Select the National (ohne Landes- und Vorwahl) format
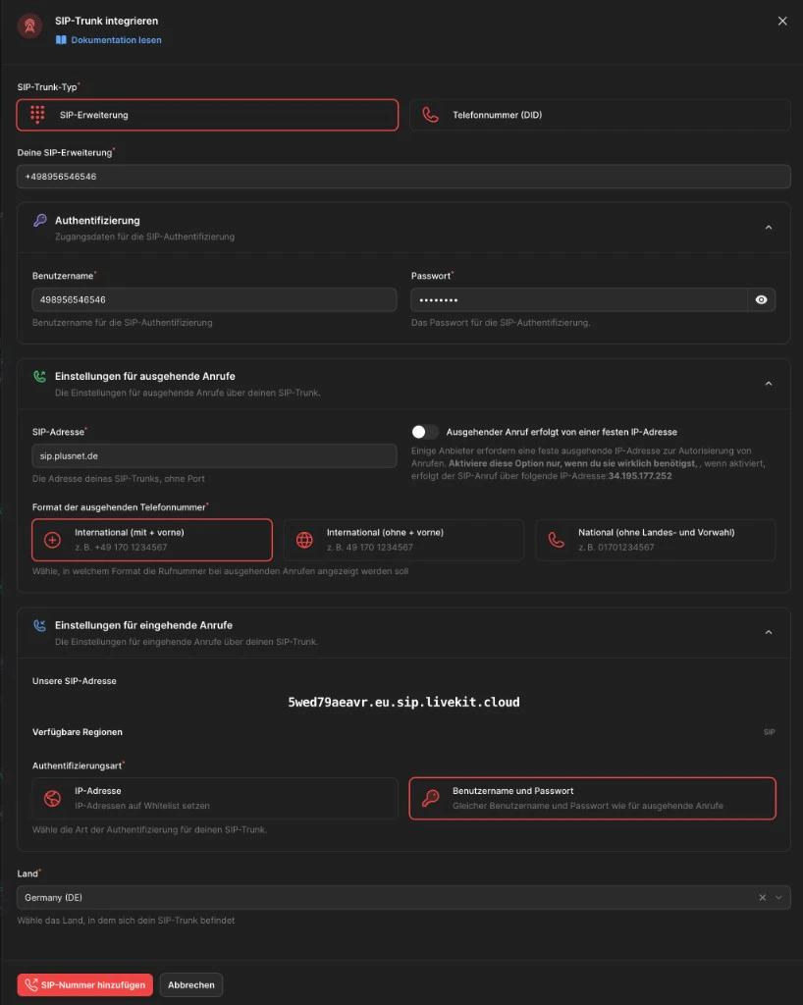Viewport: 803px width, 1005px height. [655, 539]
